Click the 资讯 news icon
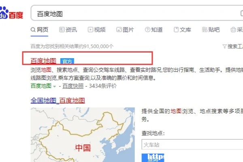The height and width of the screenshot is (162, 243). (62, 29)
